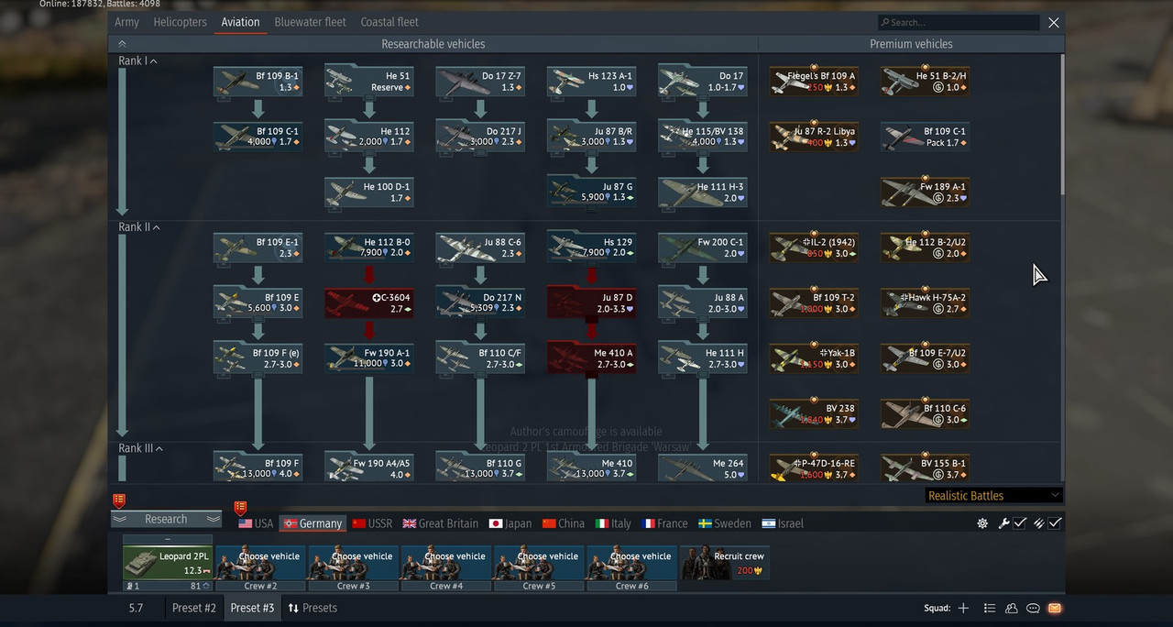Click the red rank badge above Research
Screen dimensions: 1173x627
click(118, 500)
